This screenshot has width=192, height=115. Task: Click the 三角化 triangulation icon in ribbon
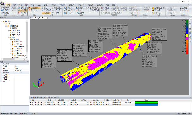click(181, 8)
